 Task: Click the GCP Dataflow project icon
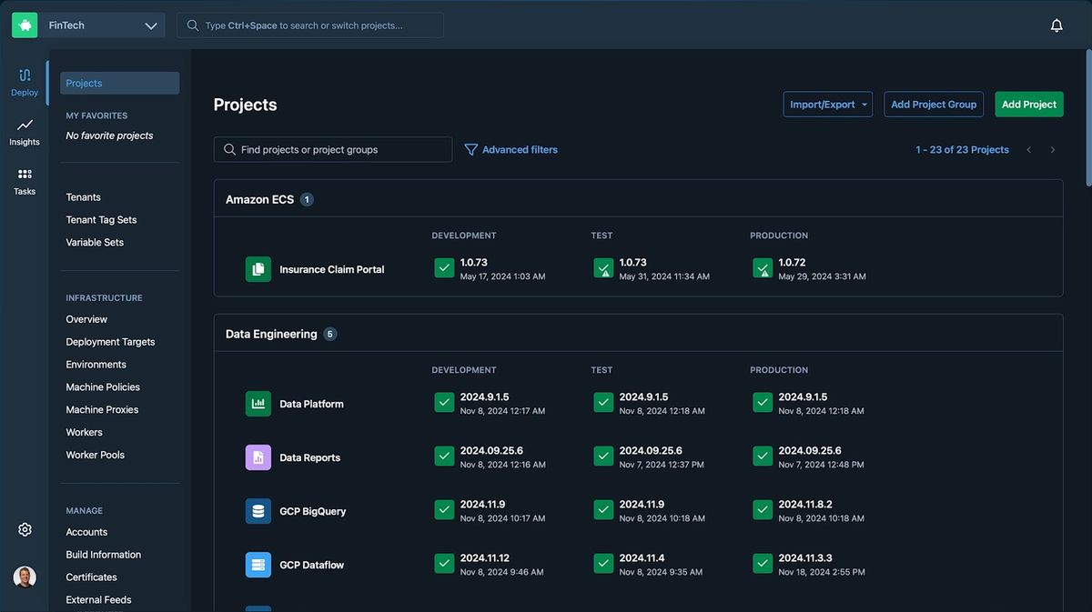258,565
